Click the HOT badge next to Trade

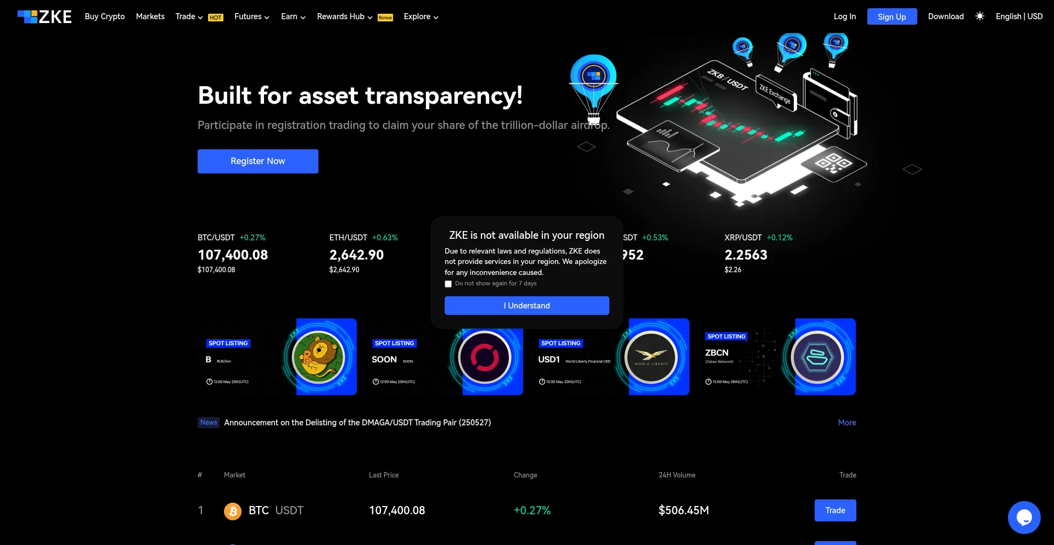[216, 18]
